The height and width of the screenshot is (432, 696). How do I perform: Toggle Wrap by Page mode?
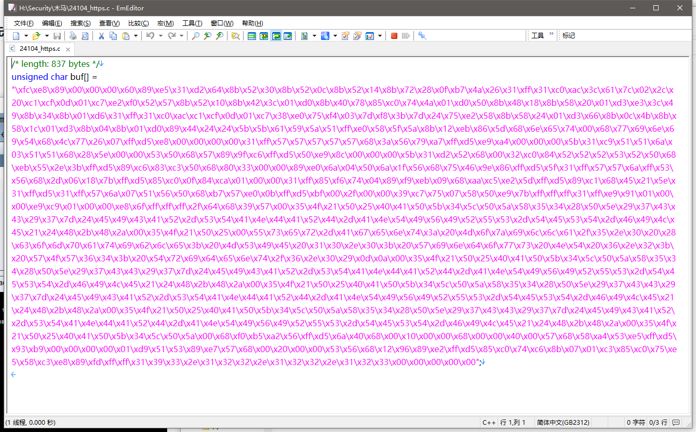coord(288,36)
